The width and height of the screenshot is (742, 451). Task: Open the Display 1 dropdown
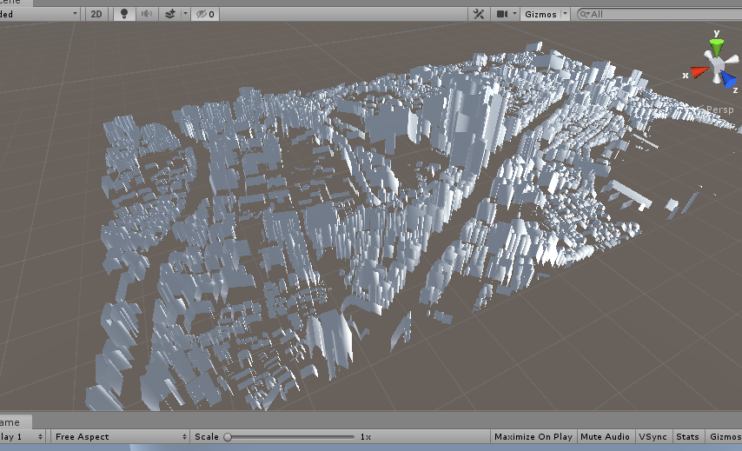(x=23, y=437)
